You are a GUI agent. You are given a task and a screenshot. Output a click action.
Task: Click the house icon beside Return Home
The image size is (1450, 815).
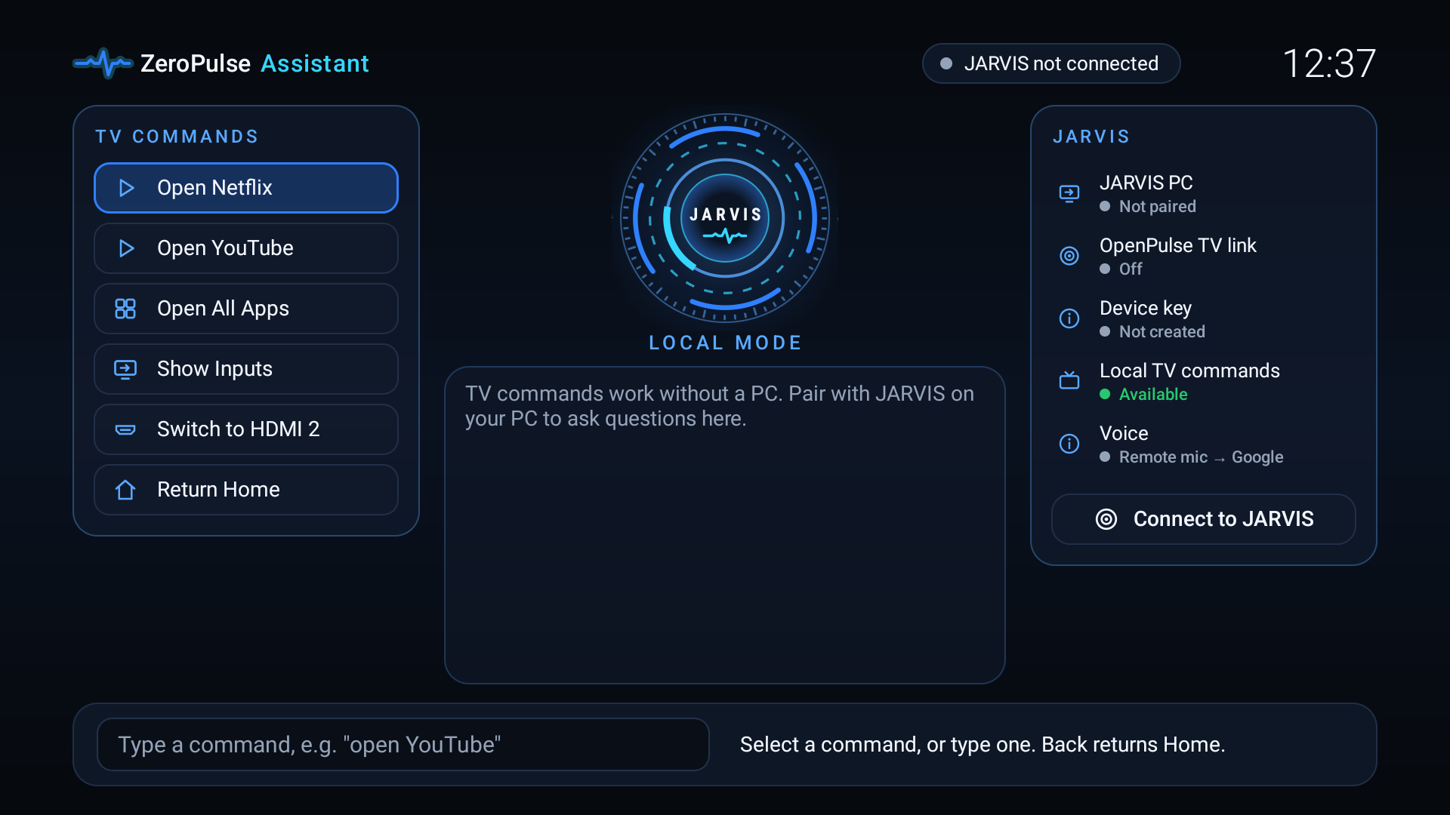click(x=125, y=490)
